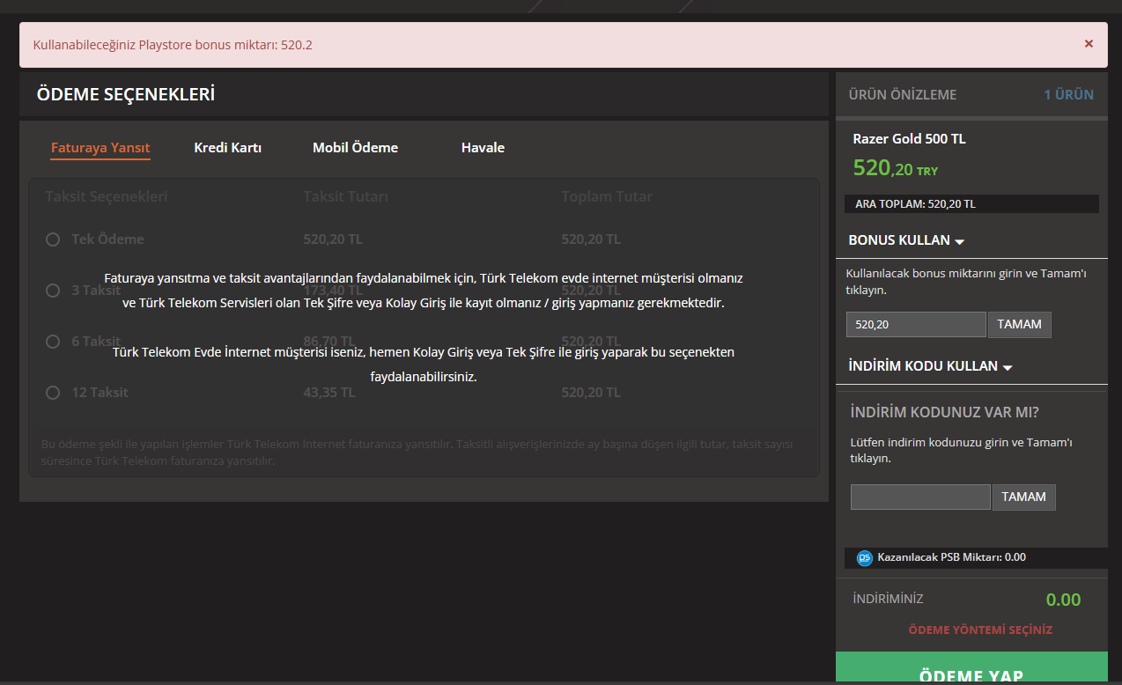Click the Razer Gold 500 TL product name
Viewport: 1122px width, 685px height.
pyautogui.click(x=910, y=139)
